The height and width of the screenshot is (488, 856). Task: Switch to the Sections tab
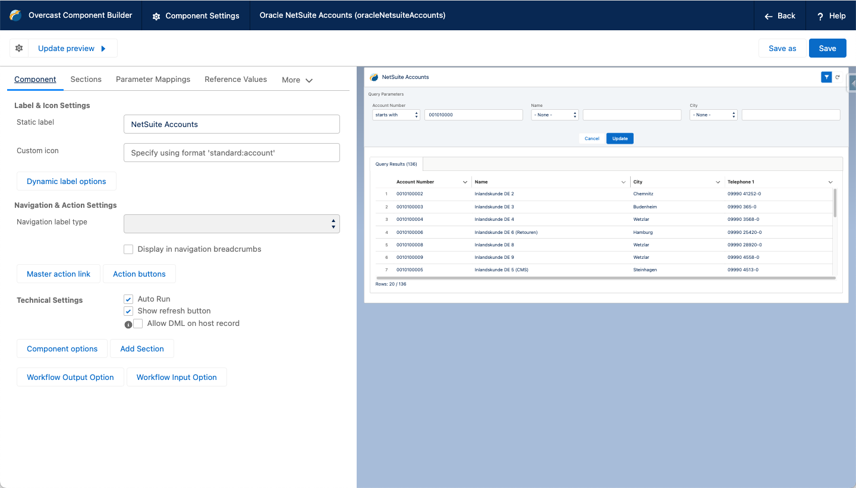(x=86, y=80)
